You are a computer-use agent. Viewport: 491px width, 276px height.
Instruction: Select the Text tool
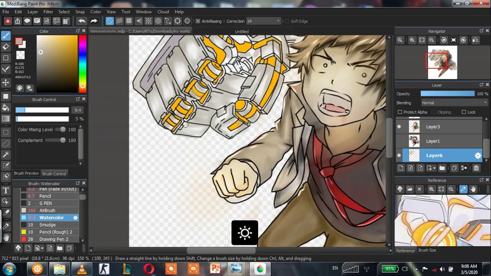click(x=6, y=191)
